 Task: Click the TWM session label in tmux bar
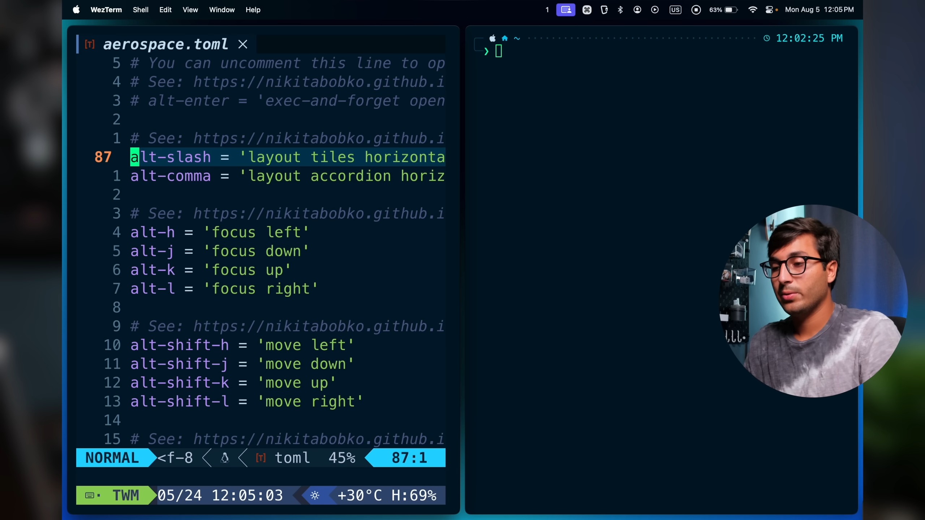point(125,495)
